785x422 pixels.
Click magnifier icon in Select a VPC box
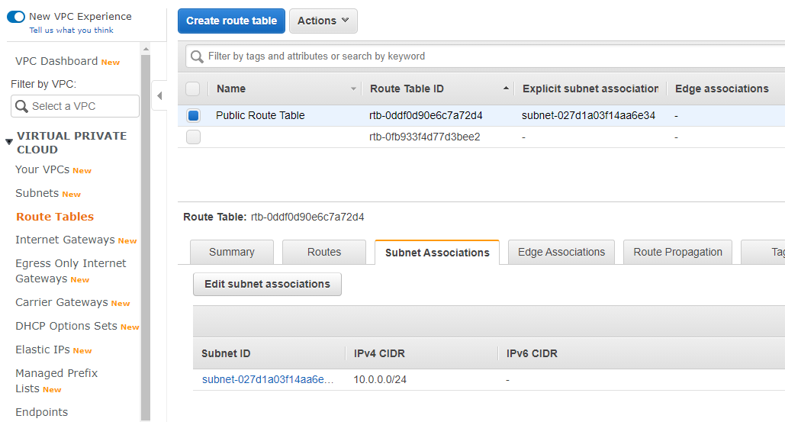21,106
